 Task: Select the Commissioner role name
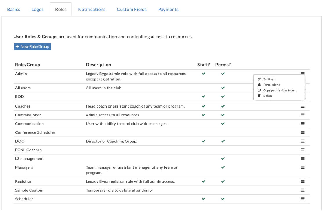click(28, 115)
